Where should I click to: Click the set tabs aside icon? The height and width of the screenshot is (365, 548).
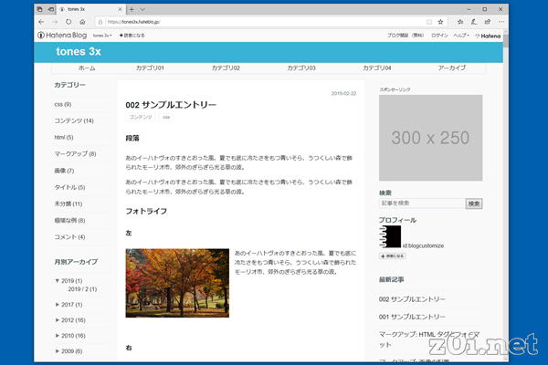click(x=50, y=9)
